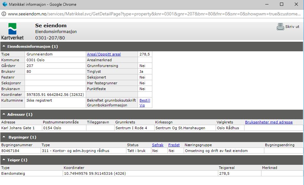304x185 pixels.
Task: Click the Sefrak column header link
Action: click(158, 145)
